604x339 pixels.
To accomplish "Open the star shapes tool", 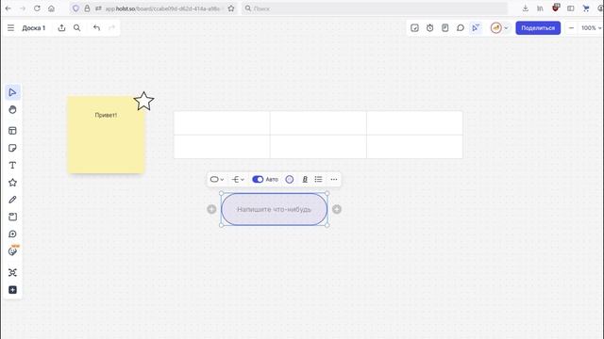I will (x=12, y=183).
